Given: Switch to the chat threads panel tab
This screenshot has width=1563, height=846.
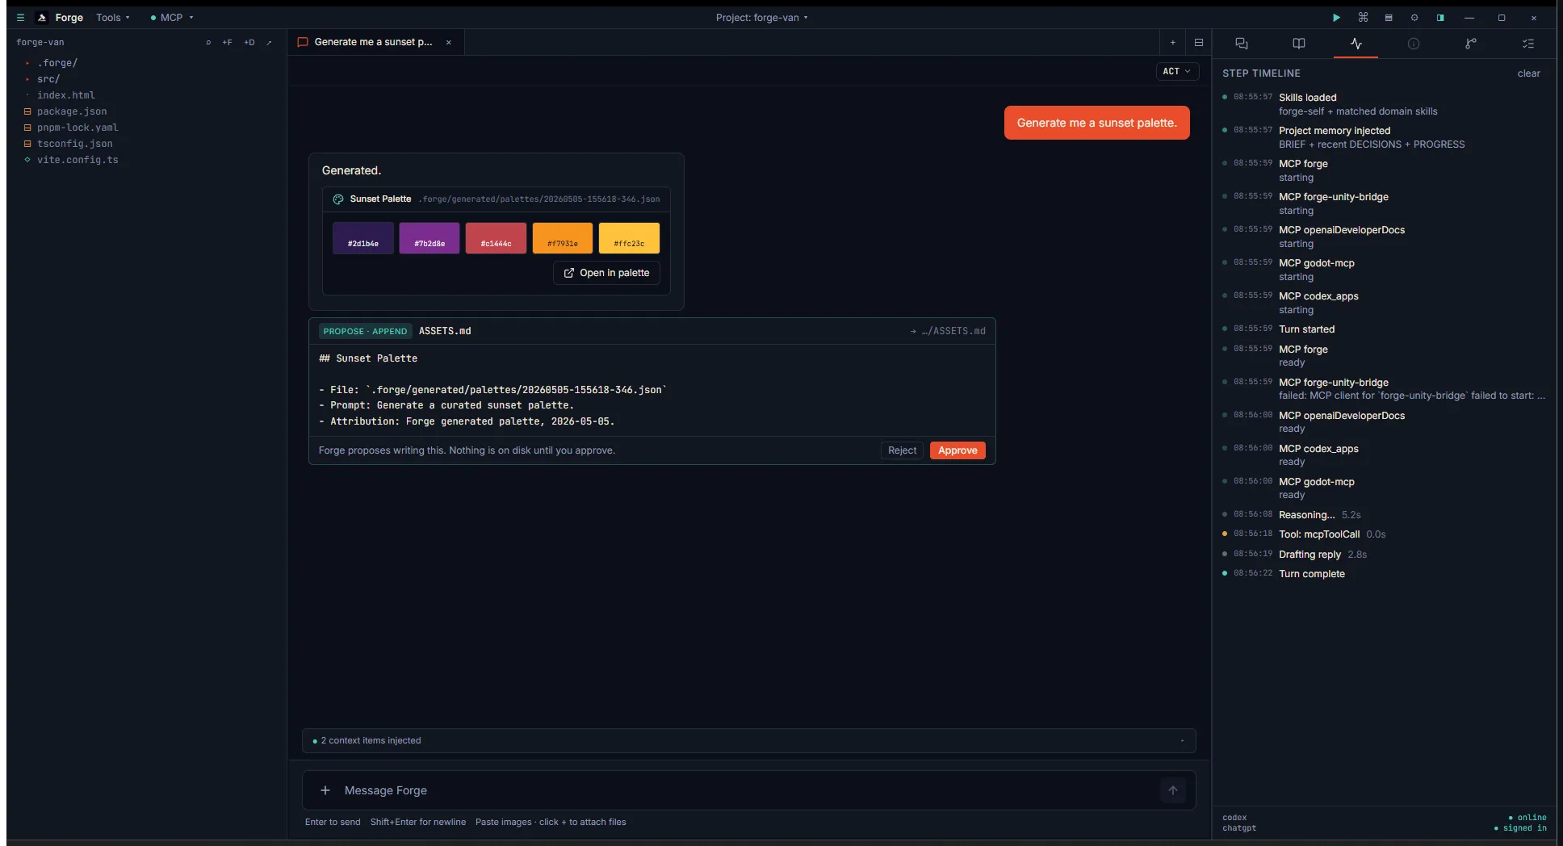Looking at the screenshot, I should click(x=1242, y=44).
